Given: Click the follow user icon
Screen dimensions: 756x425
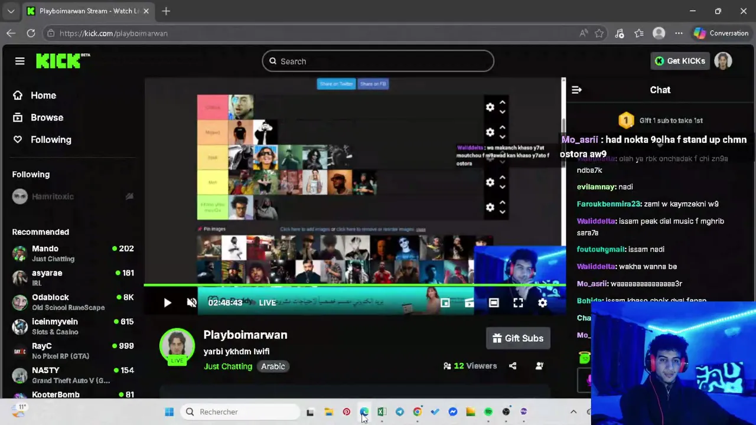Looking at the screenshot, I should (539, 366).
